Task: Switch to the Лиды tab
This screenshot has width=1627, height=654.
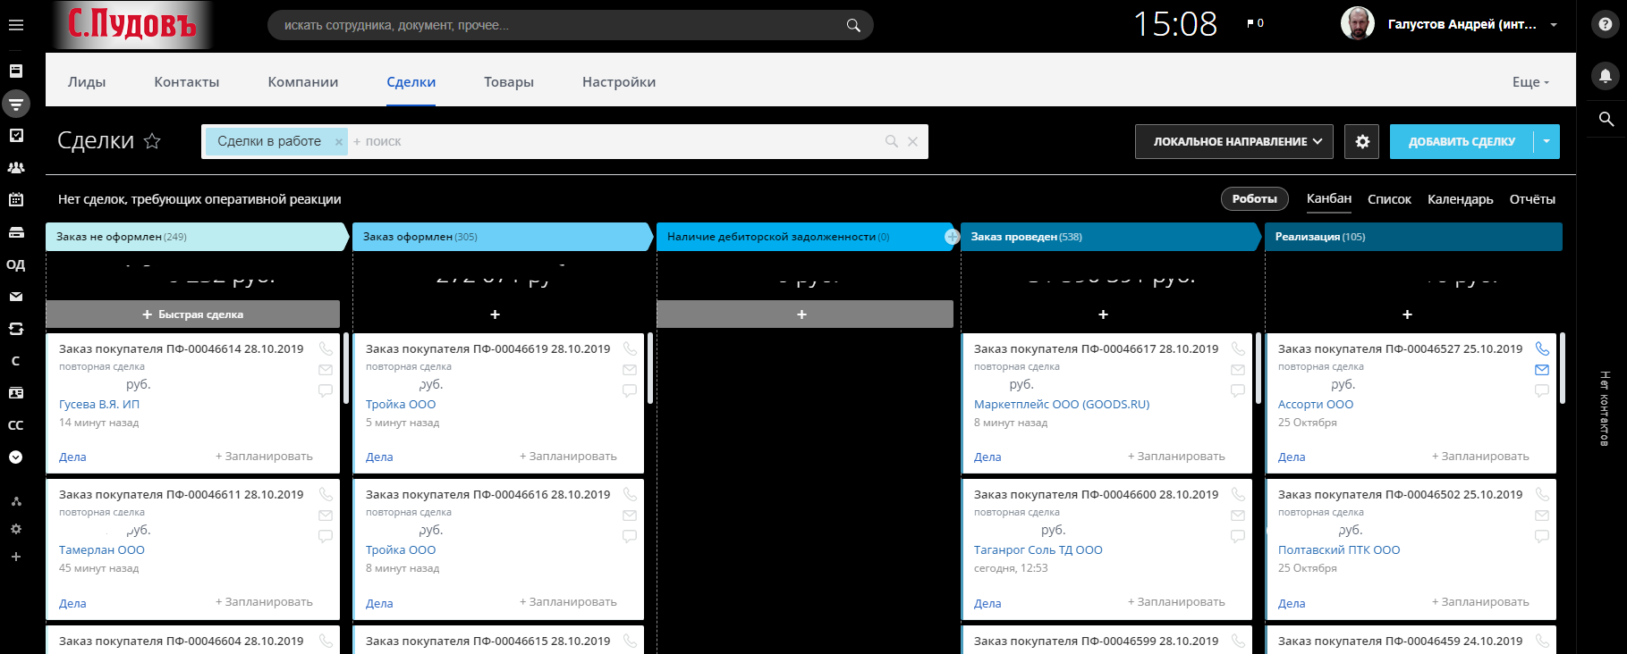Action: (x=87, y=81)
